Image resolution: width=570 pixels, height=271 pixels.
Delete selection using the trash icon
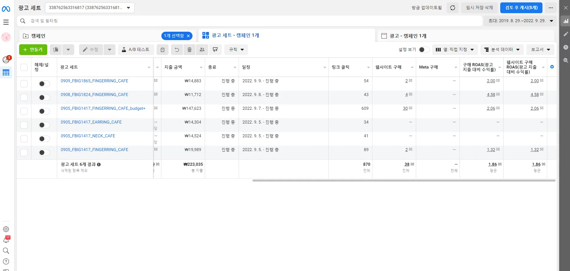(189, 50)
